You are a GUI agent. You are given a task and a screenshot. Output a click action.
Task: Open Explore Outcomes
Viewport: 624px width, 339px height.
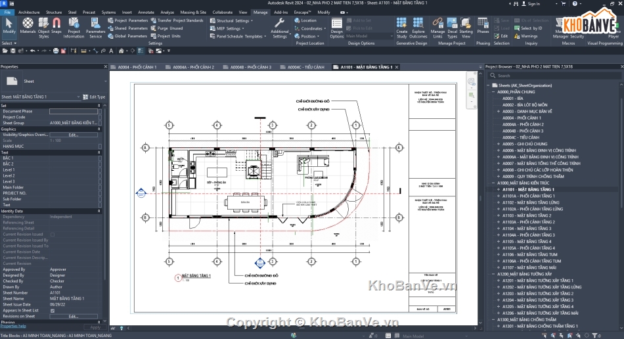[418, 28]
